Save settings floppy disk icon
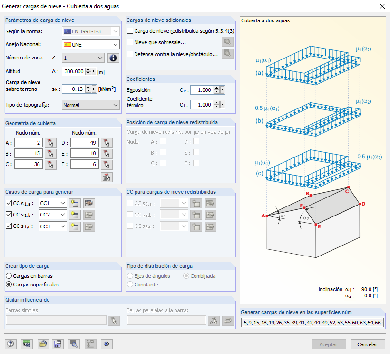 pyautogui.click(x=58, y=344)
